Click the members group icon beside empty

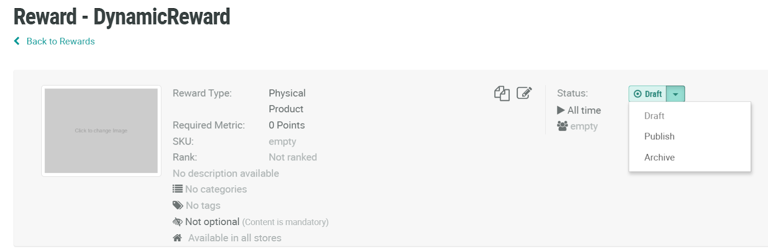(562, 126)
